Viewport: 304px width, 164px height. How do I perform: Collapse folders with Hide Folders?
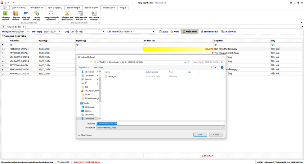85,135
